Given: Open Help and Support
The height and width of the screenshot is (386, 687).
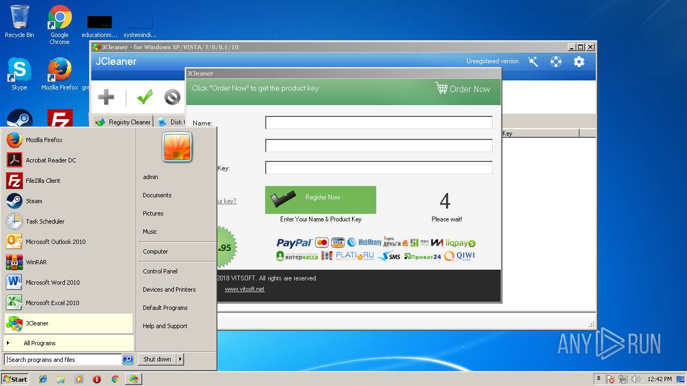Looking at the screenshot, I should (176, 326).
